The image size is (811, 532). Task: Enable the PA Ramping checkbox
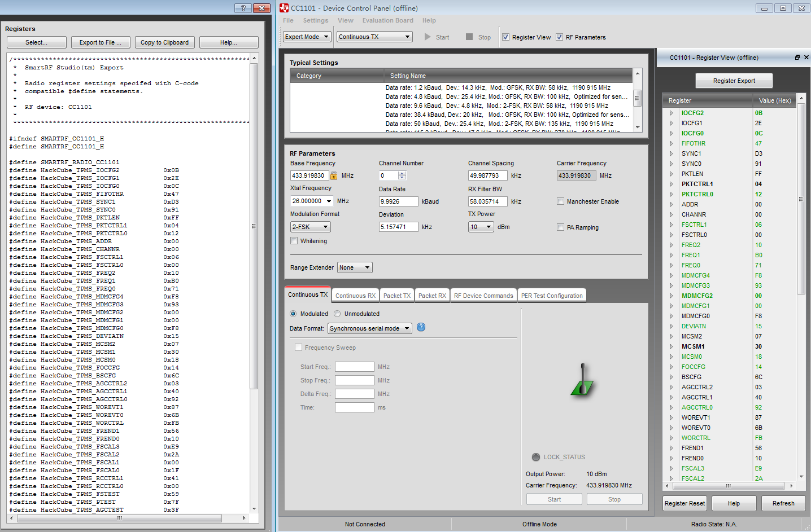point(560,227)
